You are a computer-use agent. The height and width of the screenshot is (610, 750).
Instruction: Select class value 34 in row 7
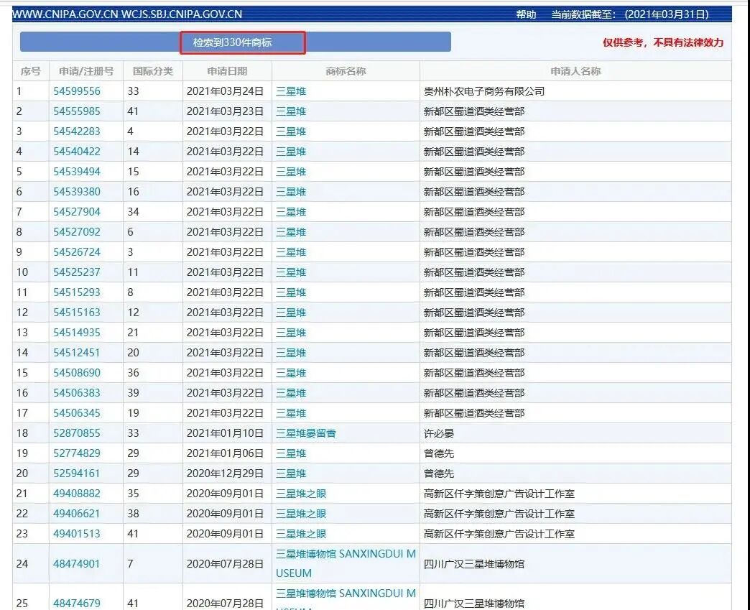click(x=133, y=211)
